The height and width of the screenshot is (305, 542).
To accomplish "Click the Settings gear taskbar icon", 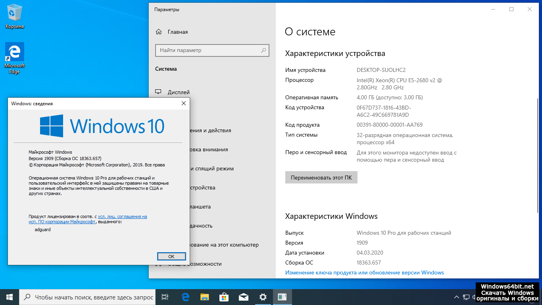I will (263, 297).
